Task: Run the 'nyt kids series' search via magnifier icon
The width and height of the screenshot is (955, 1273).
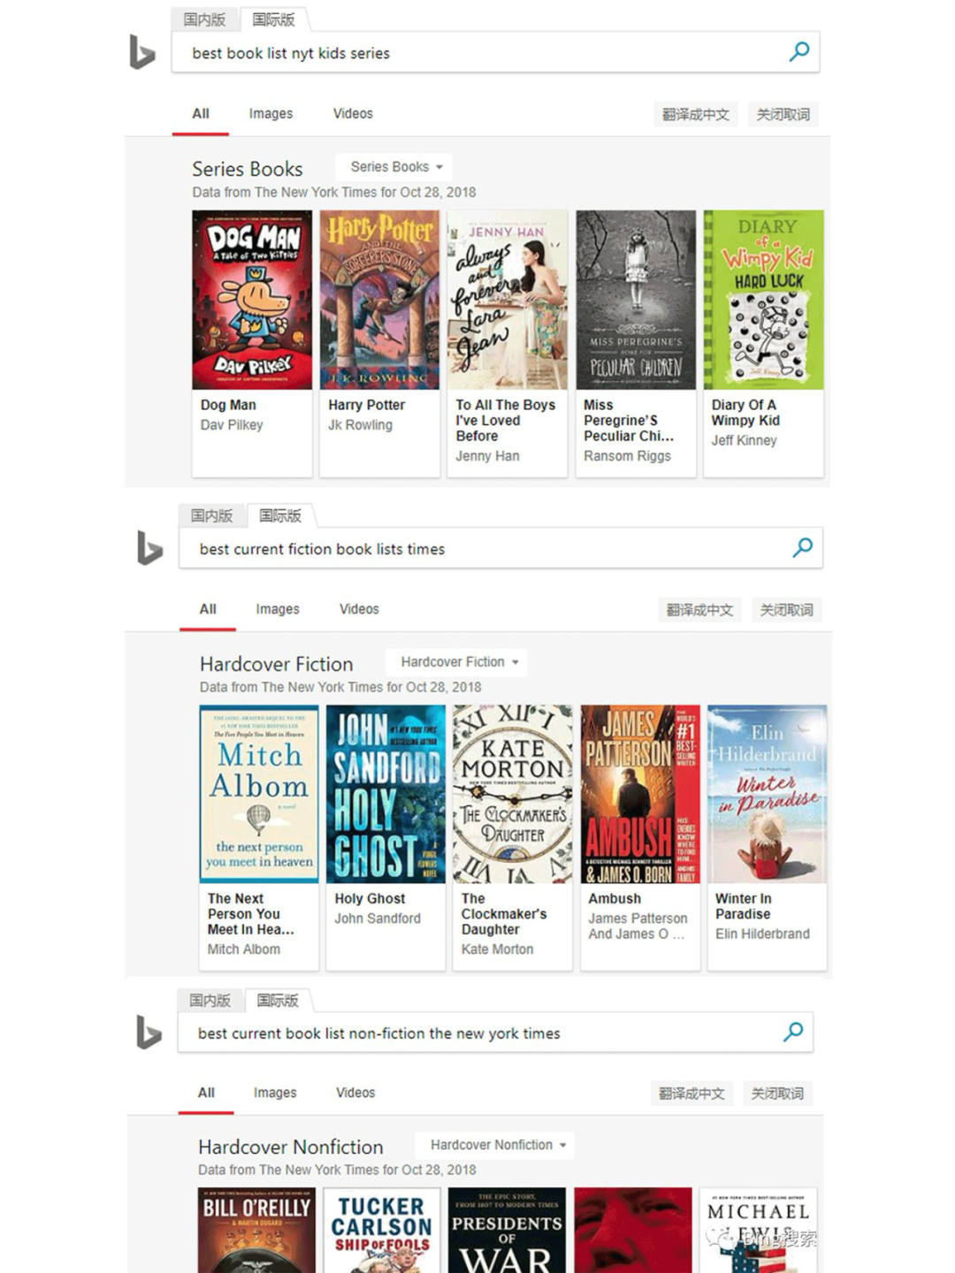Action: 799,52
